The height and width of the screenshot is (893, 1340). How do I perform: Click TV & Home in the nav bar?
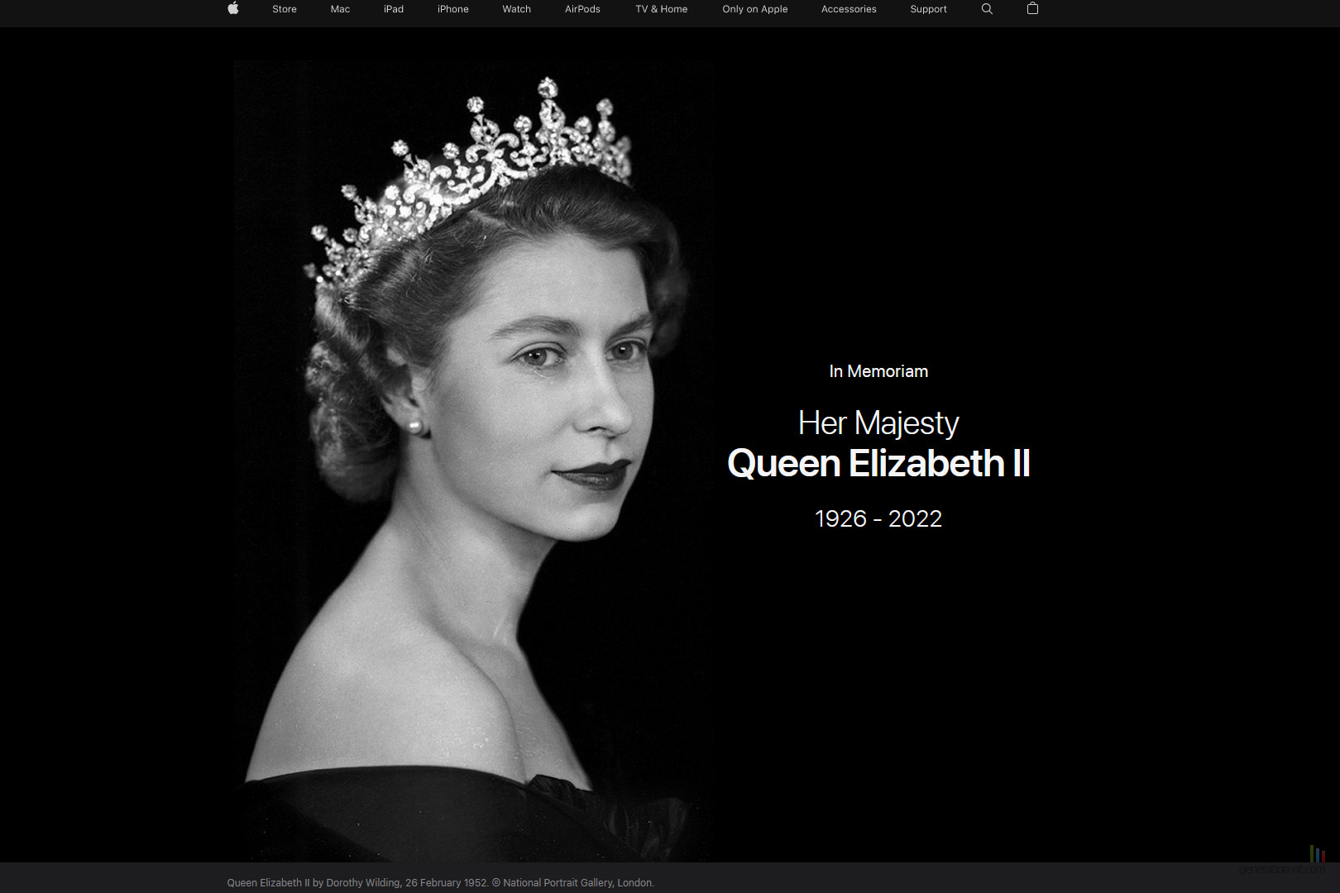coord(662,9)
